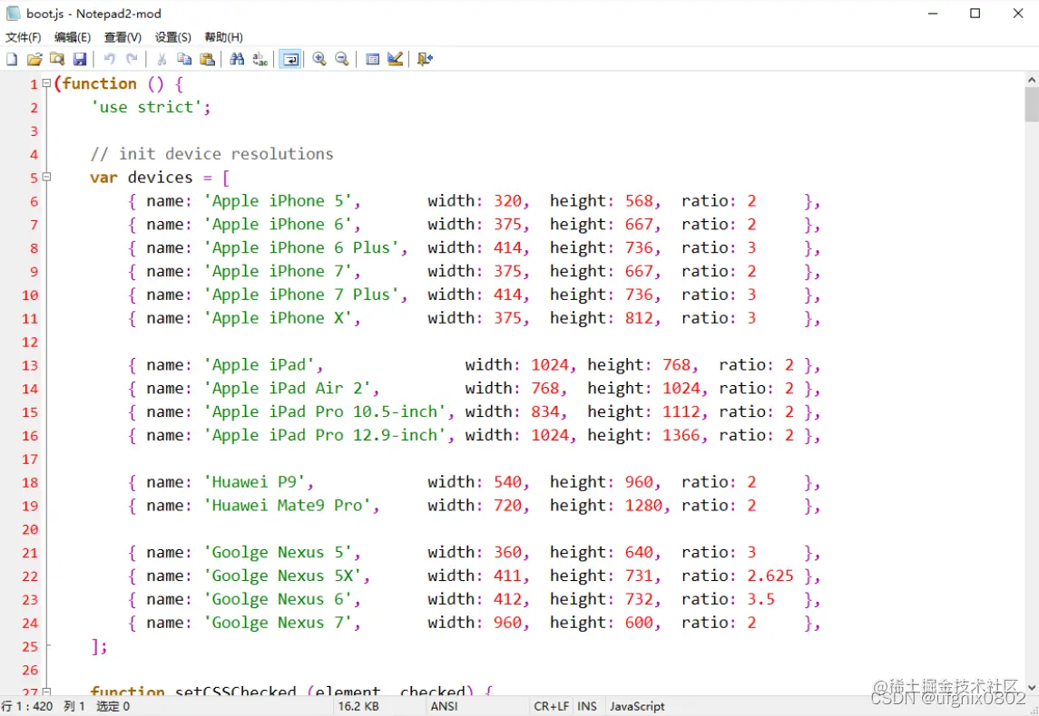Open the 帮助(H) menu

[223, 37]
